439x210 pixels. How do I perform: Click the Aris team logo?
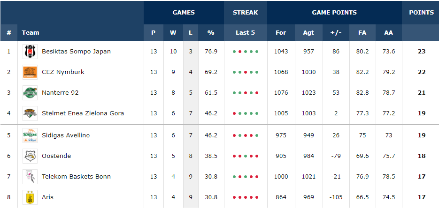pos(30,197)
